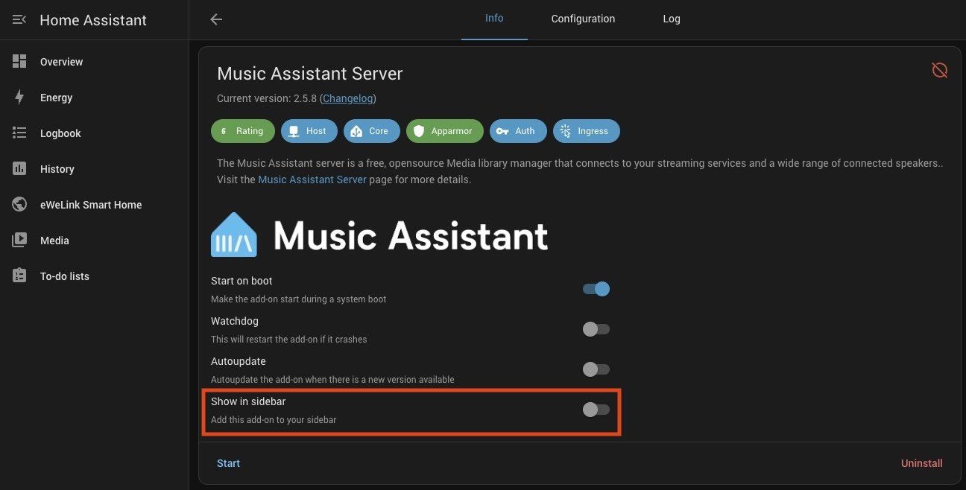Click the Ingress badge
Image resolution: width=966 pixels, height=490 pixels.
pyautogui.click(x=586, y=131)
